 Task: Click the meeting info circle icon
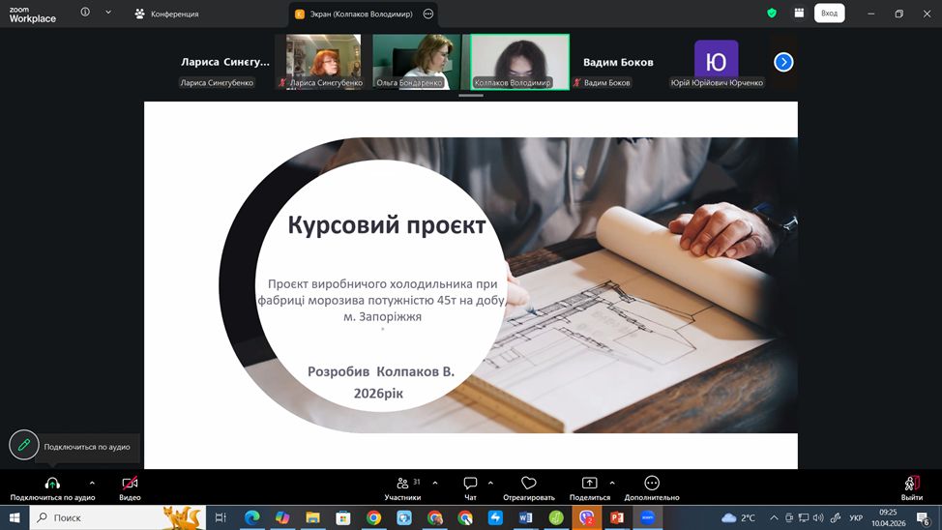click(x=85, y=14)
